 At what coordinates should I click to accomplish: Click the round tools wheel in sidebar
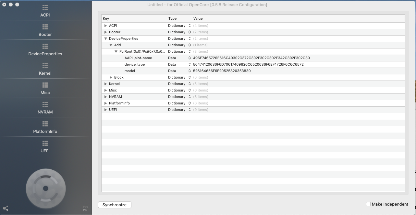coord(46,188)
